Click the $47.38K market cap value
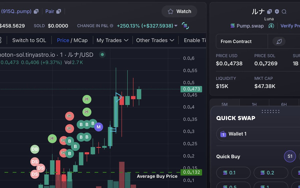 point(265,86)
